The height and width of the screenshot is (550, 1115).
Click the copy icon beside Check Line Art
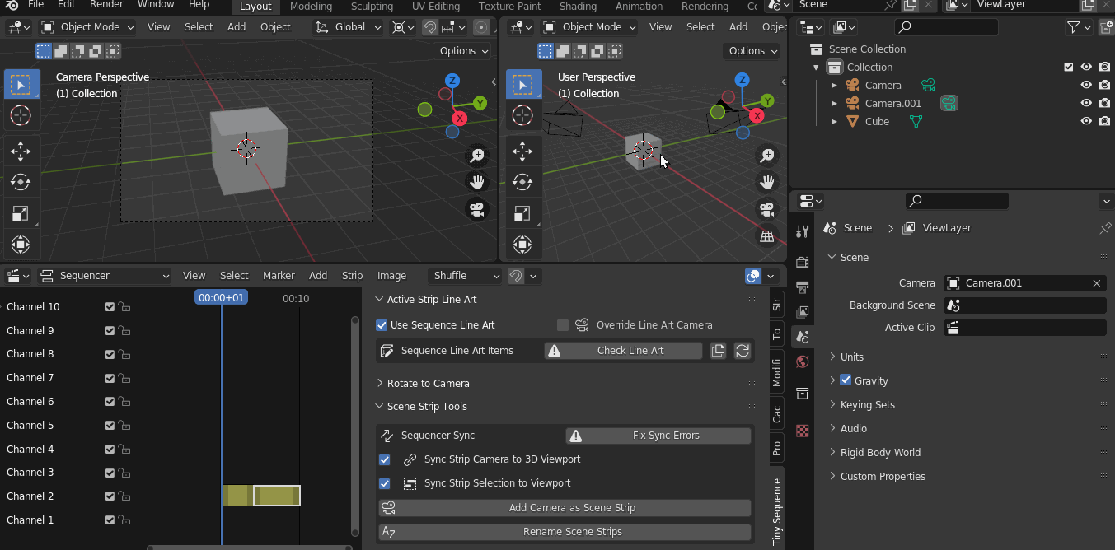[718, 350]
